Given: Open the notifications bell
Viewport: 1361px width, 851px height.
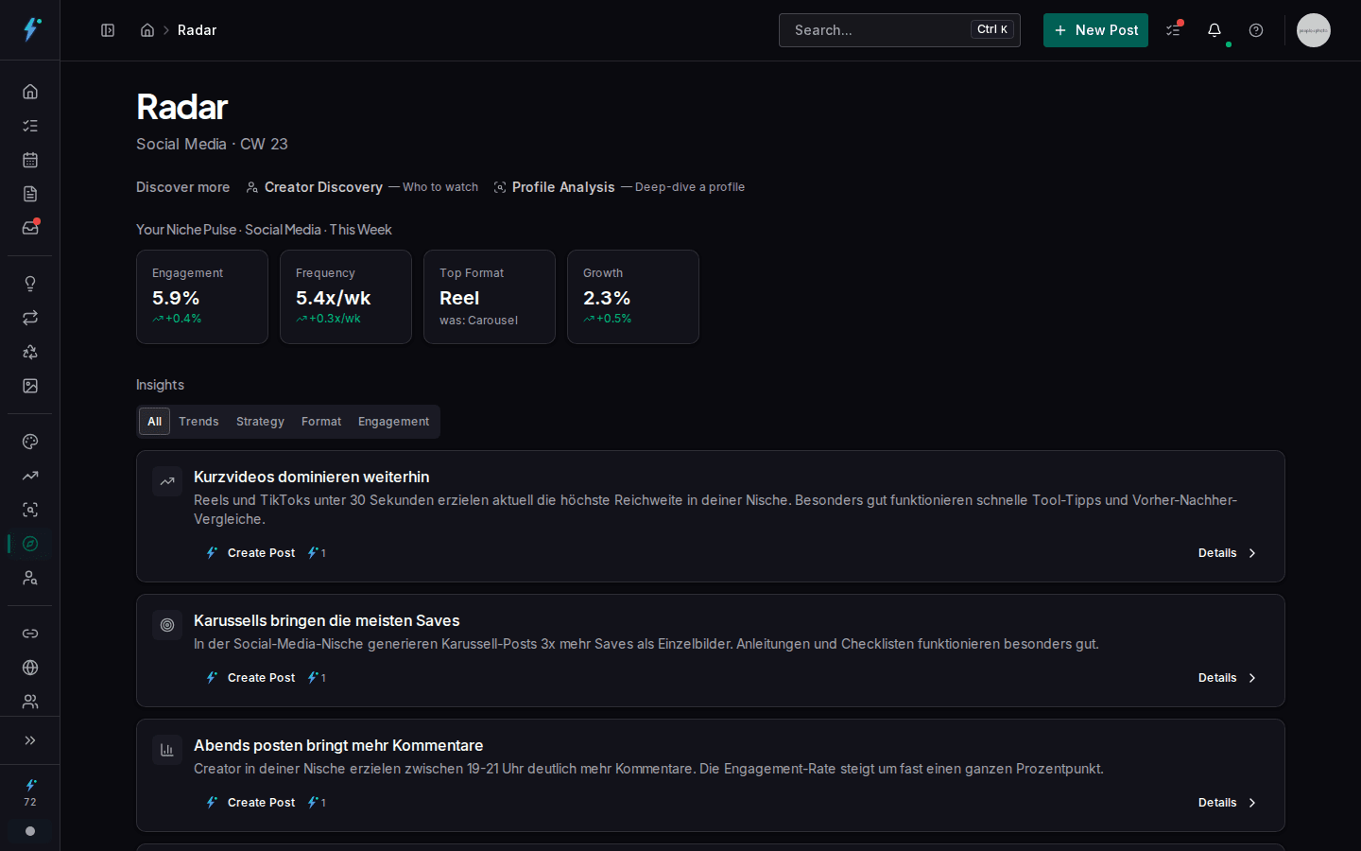Looking at the screenshot, I should [x=1215, y=30].
